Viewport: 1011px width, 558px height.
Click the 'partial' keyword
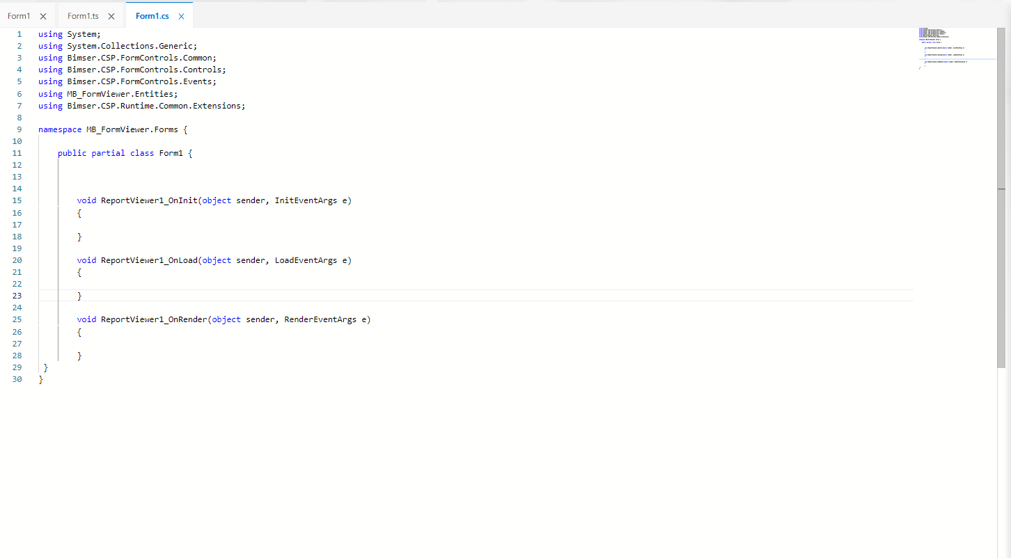[x=109, y=153]
